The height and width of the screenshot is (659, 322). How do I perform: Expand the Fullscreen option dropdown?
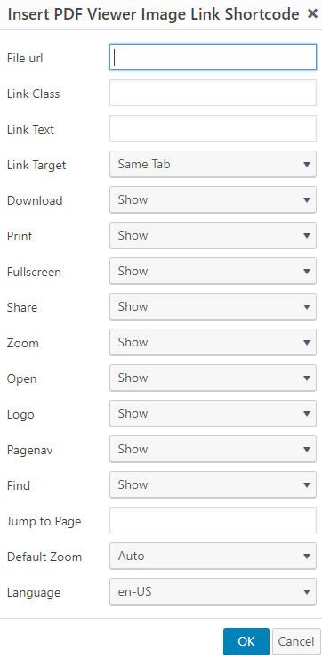click(x=213, y=271)
